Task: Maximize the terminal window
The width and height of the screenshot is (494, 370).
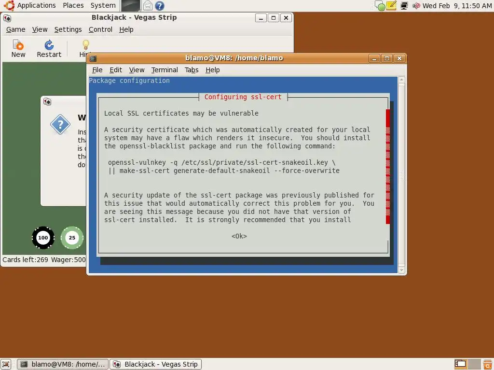Action: pos(387,58)
